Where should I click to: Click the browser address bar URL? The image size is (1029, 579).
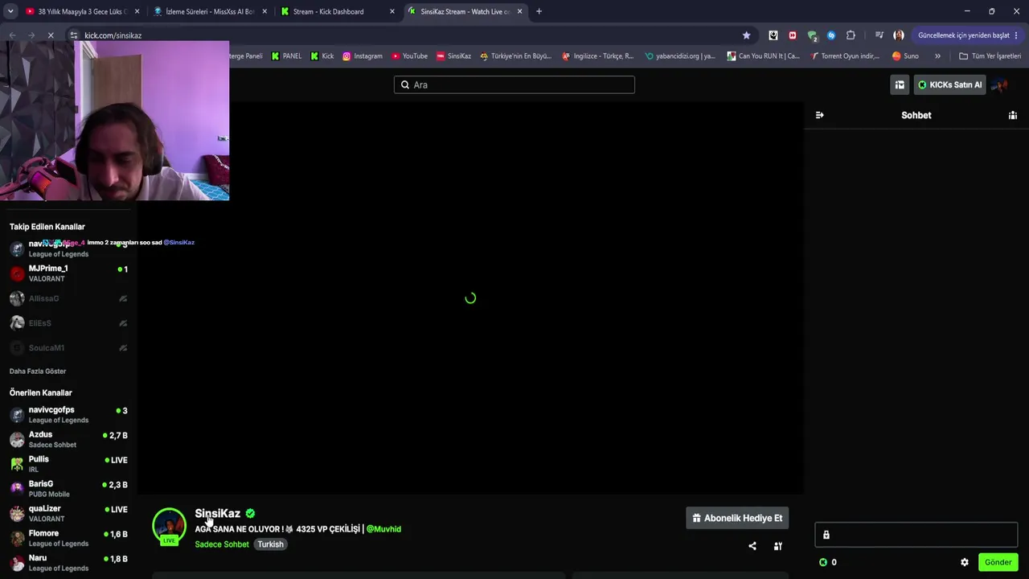click(113, 35)
